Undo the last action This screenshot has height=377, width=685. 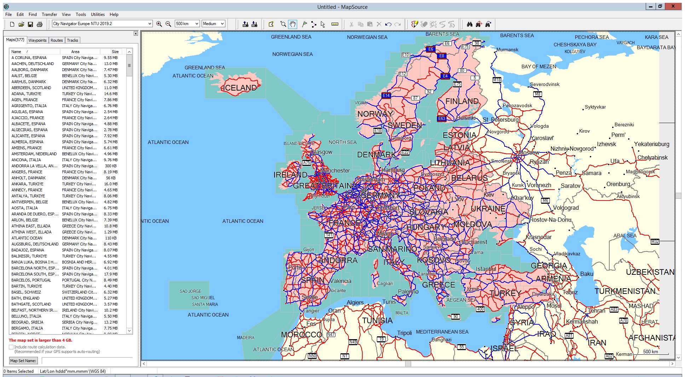tap(388, 24)
